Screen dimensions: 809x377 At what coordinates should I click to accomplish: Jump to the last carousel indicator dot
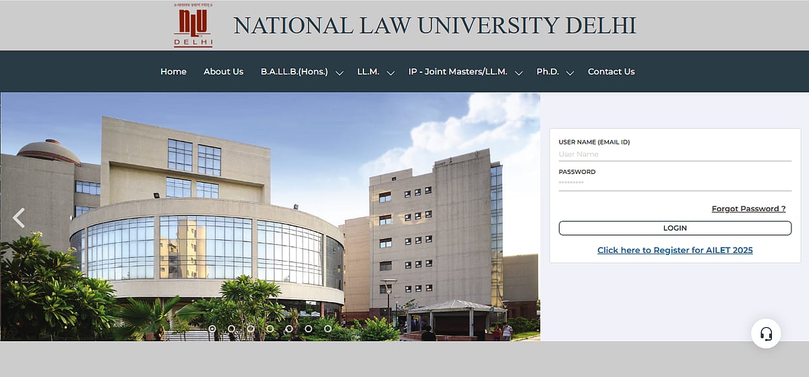(x=328, y=329)
